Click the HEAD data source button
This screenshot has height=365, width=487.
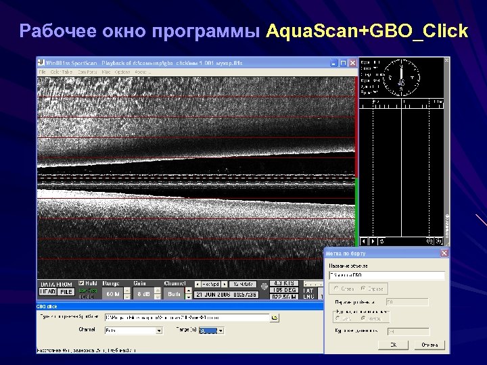(48, 292)
